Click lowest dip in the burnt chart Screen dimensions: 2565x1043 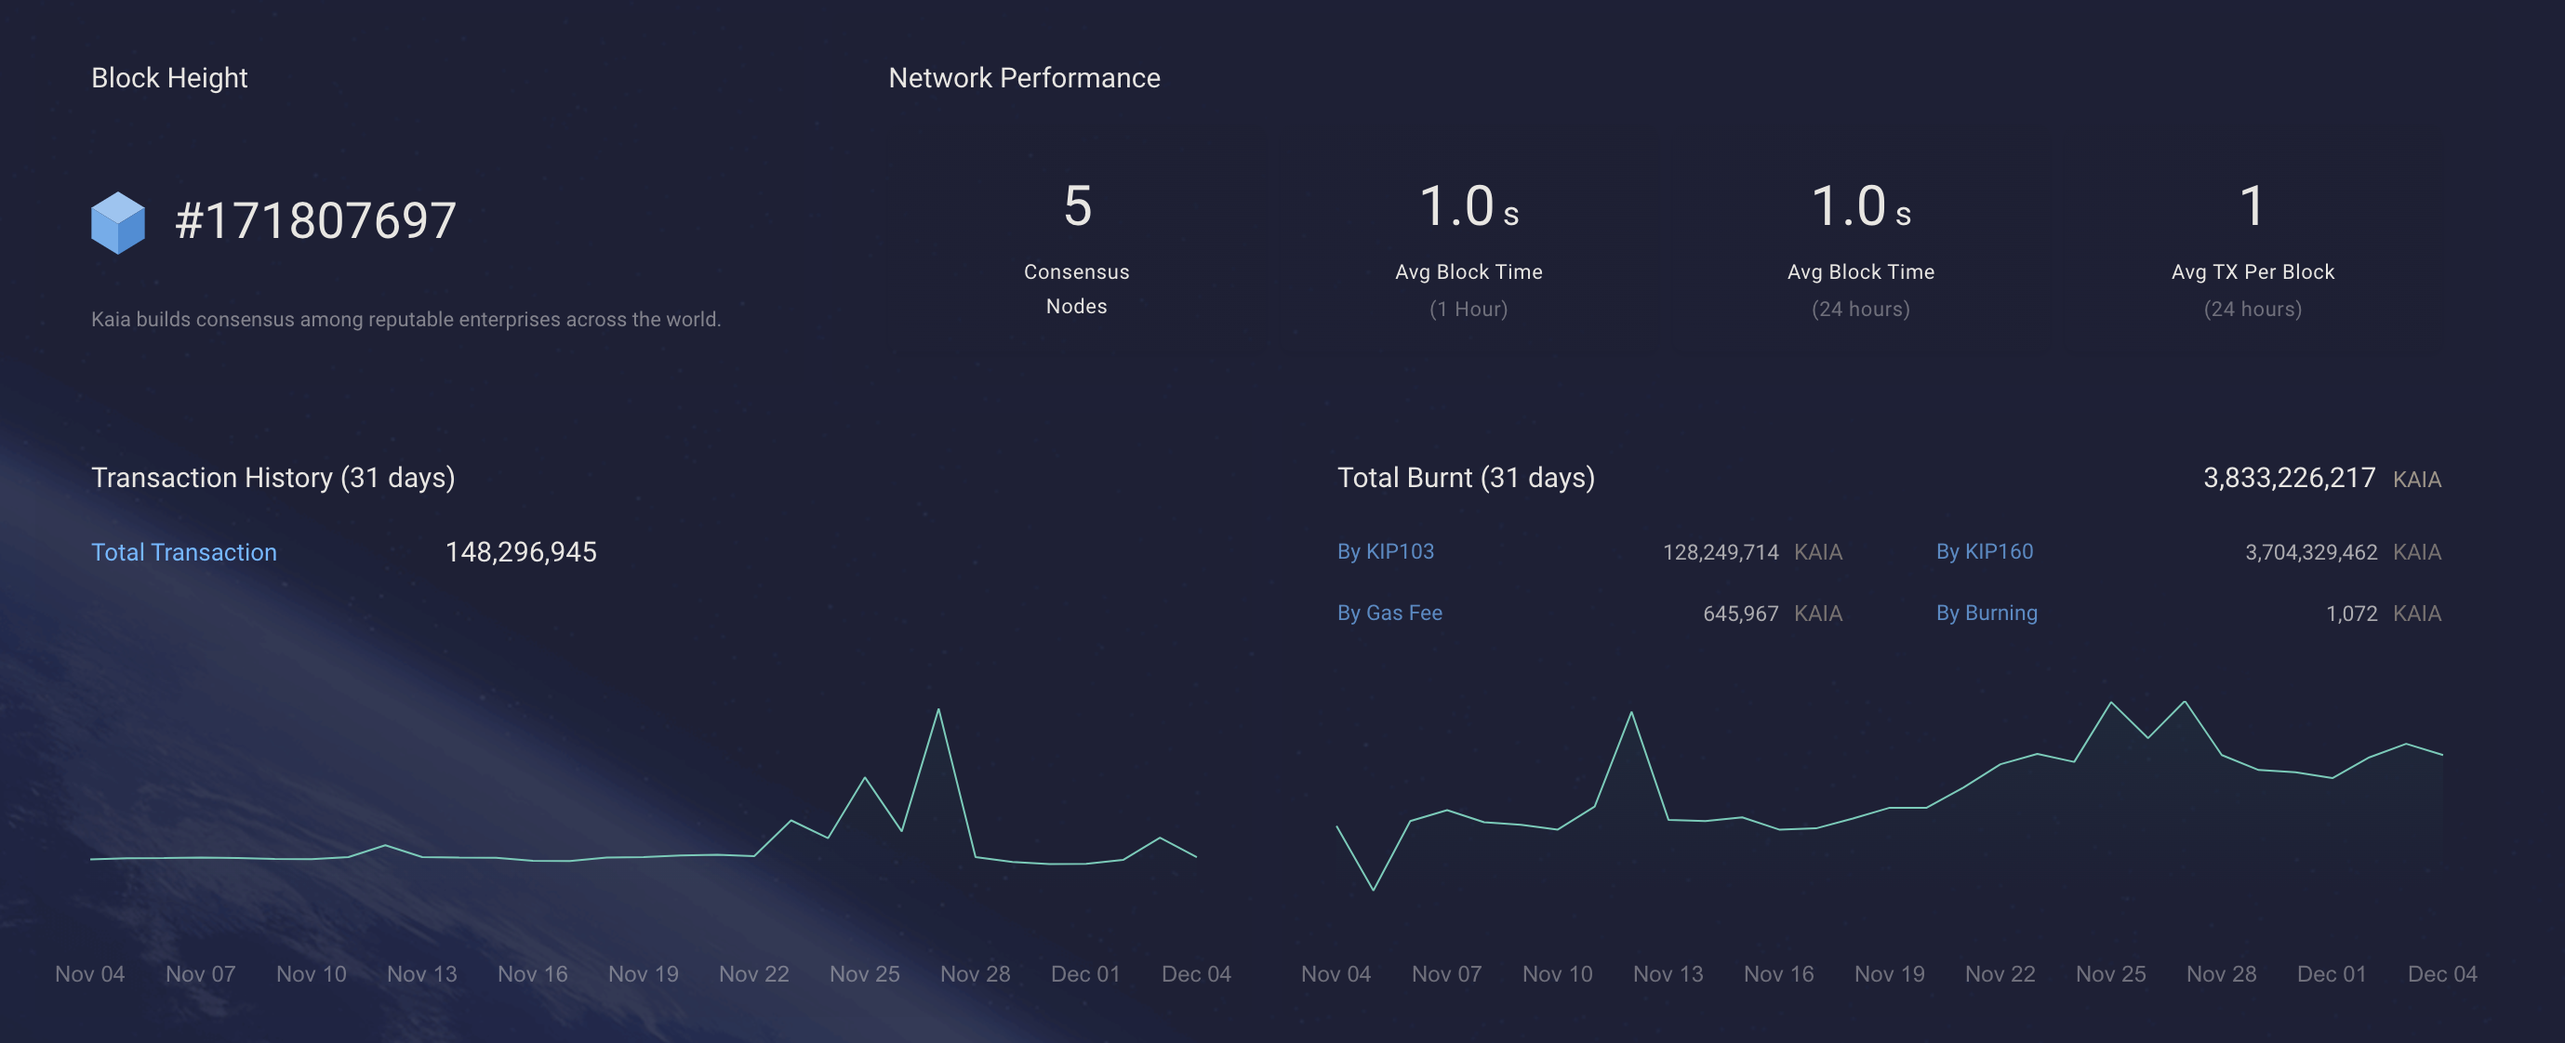pos(1373,890)
